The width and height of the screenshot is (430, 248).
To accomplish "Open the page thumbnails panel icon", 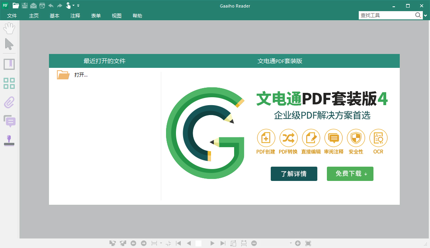I will point(9,83).
